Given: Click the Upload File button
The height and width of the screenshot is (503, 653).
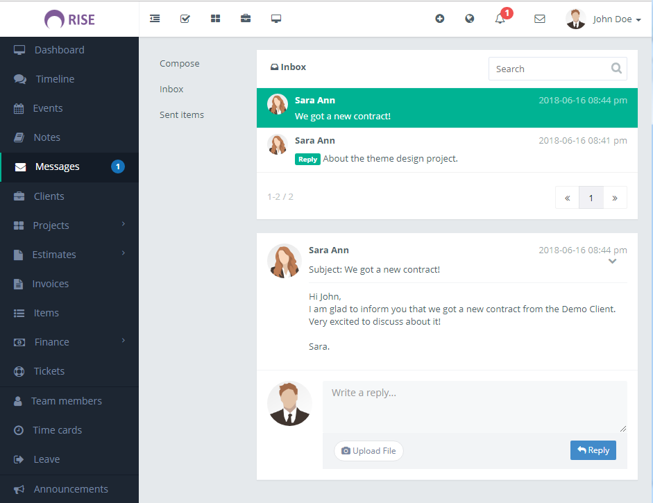Looking at the screenshot, I should click(368, 451).
